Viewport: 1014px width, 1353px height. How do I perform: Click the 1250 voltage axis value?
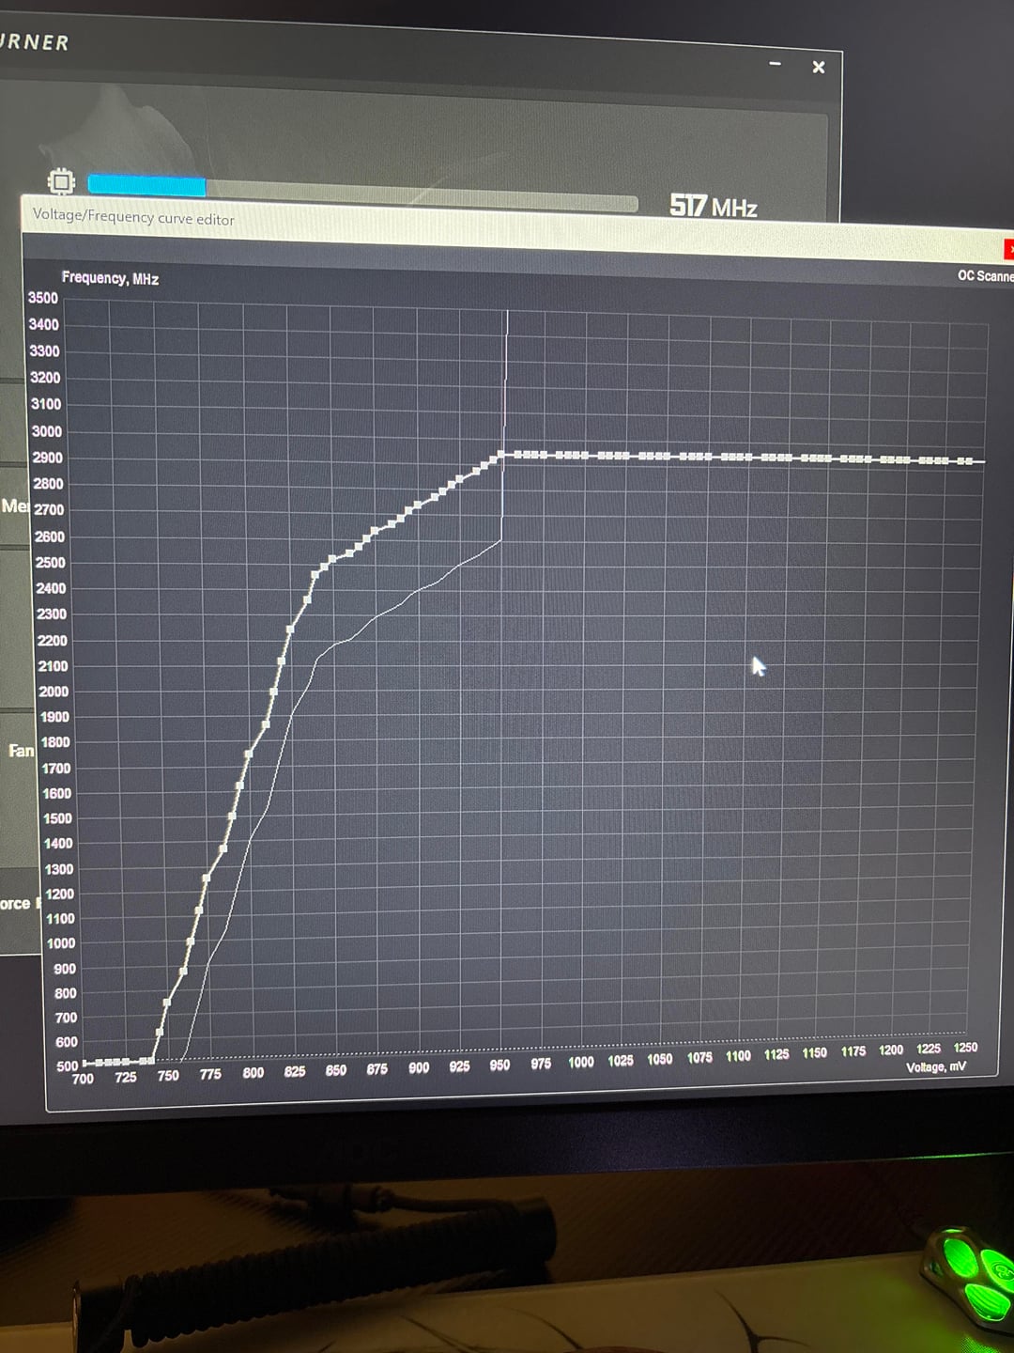pos(965,1048)
